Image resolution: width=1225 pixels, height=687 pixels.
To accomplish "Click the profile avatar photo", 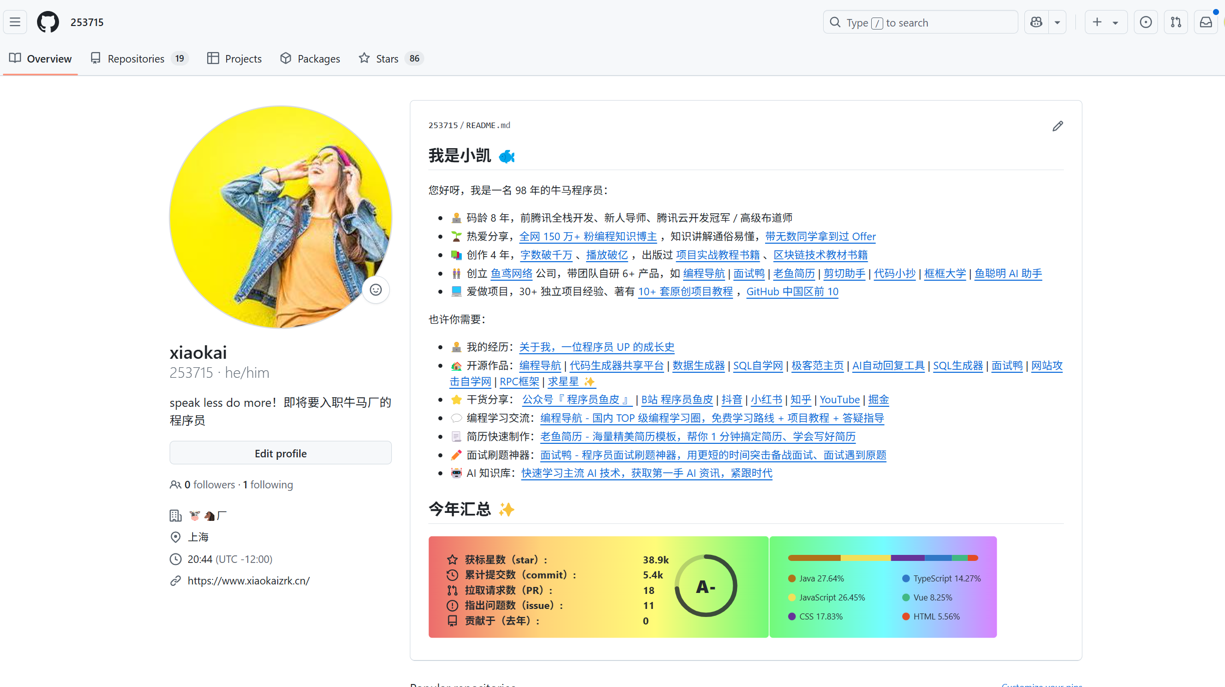I will tap(280, 217).
